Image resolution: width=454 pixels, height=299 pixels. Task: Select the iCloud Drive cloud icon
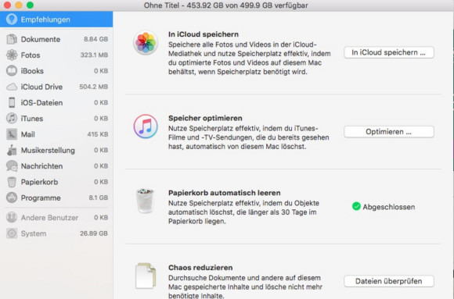(12, 87)
